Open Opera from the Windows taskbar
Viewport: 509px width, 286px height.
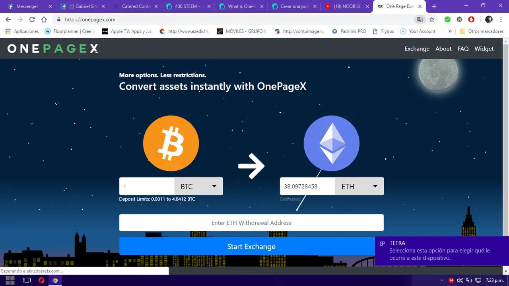41,280
